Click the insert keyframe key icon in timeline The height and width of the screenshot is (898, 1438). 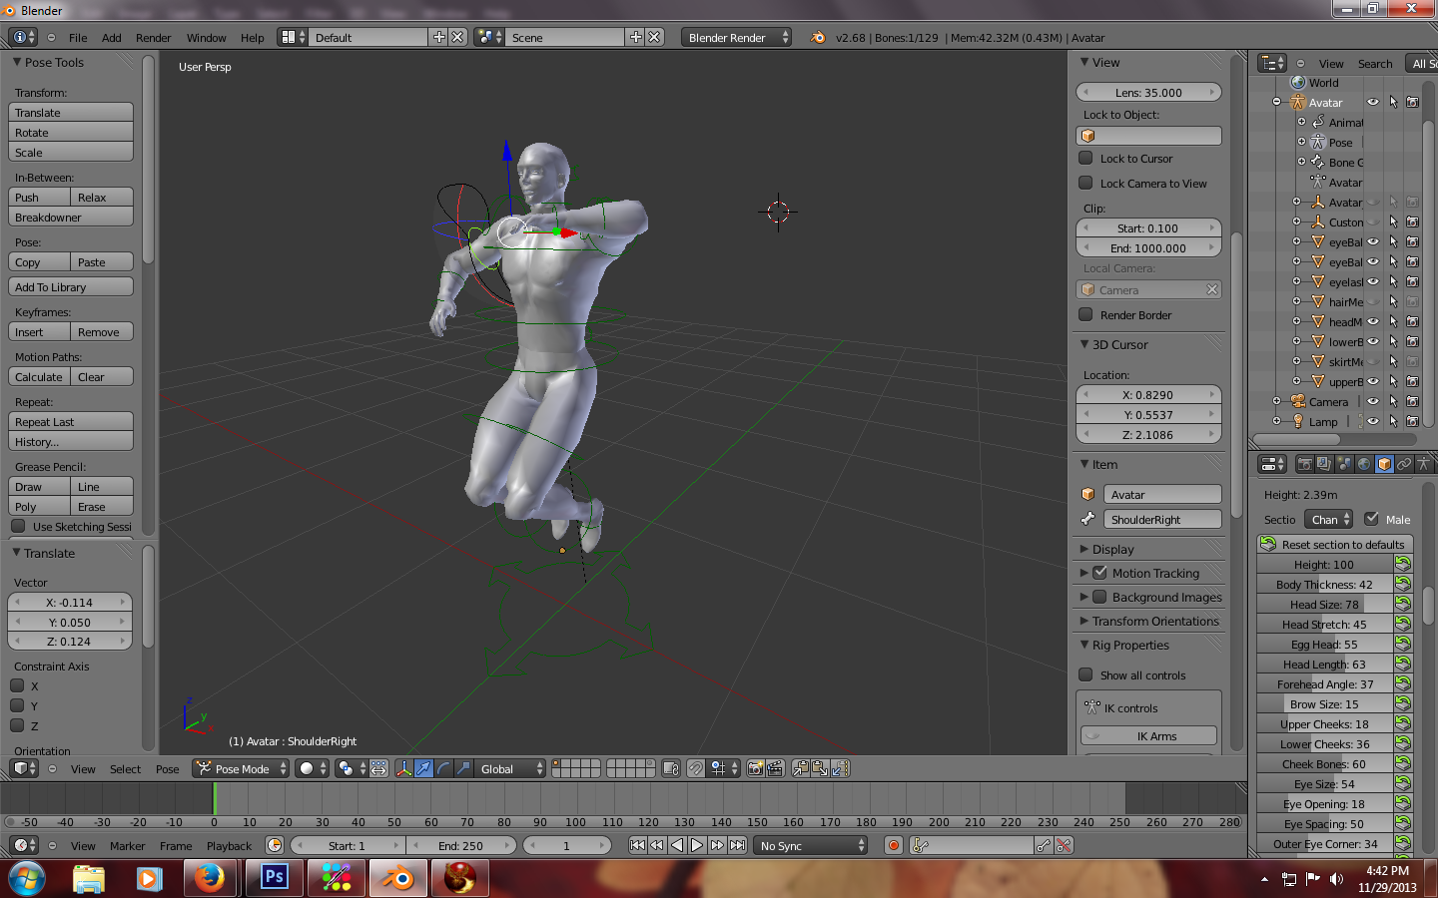[1044, 845]
